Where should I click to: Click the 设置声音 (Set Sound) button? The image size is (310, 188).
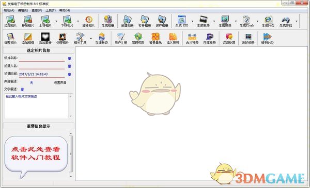tap(60, 82)
